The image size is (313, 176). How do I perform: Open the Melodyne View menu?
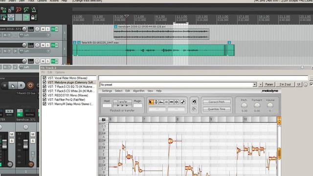pos(150,91)
